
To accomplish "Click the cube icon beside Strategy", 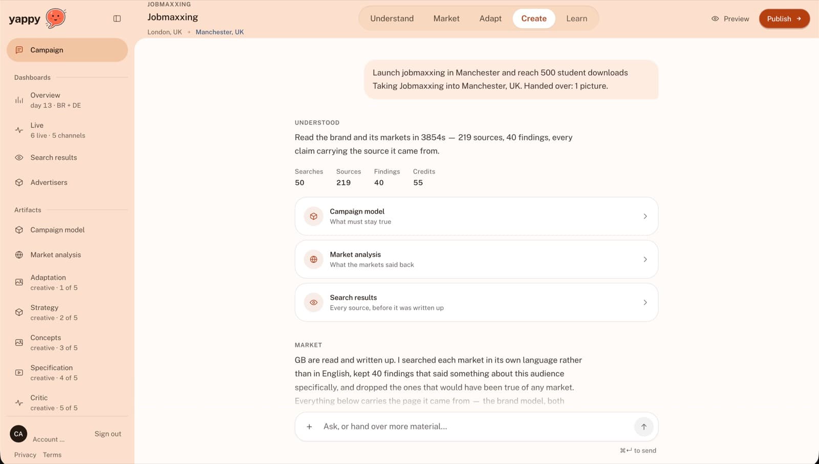I will (19, 312).
